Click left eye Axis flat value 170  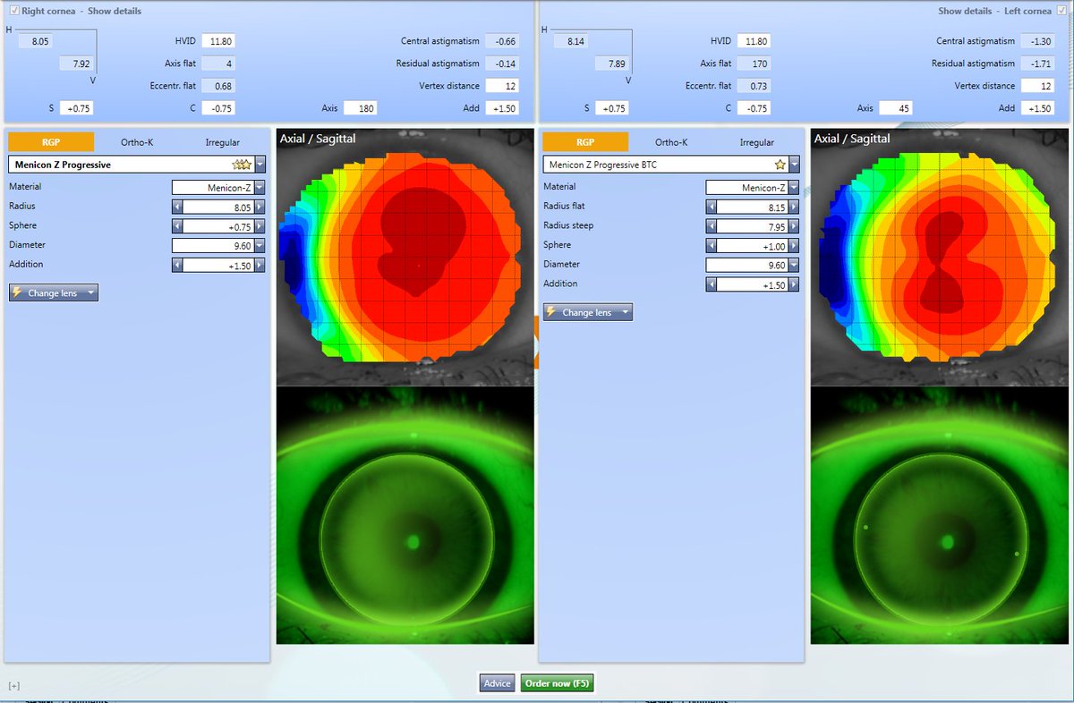[x=754, y=64]
